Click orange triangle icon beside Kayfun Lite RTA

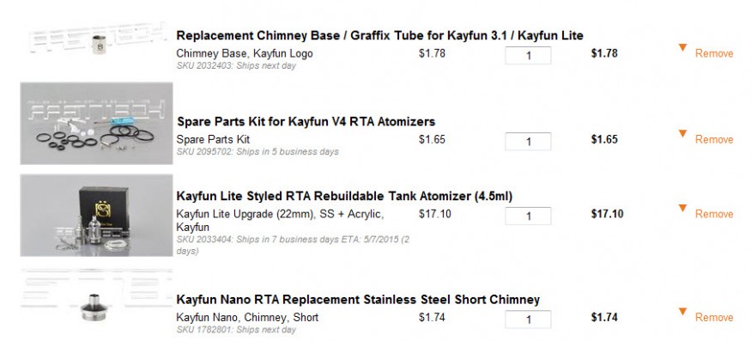(682, 208)
